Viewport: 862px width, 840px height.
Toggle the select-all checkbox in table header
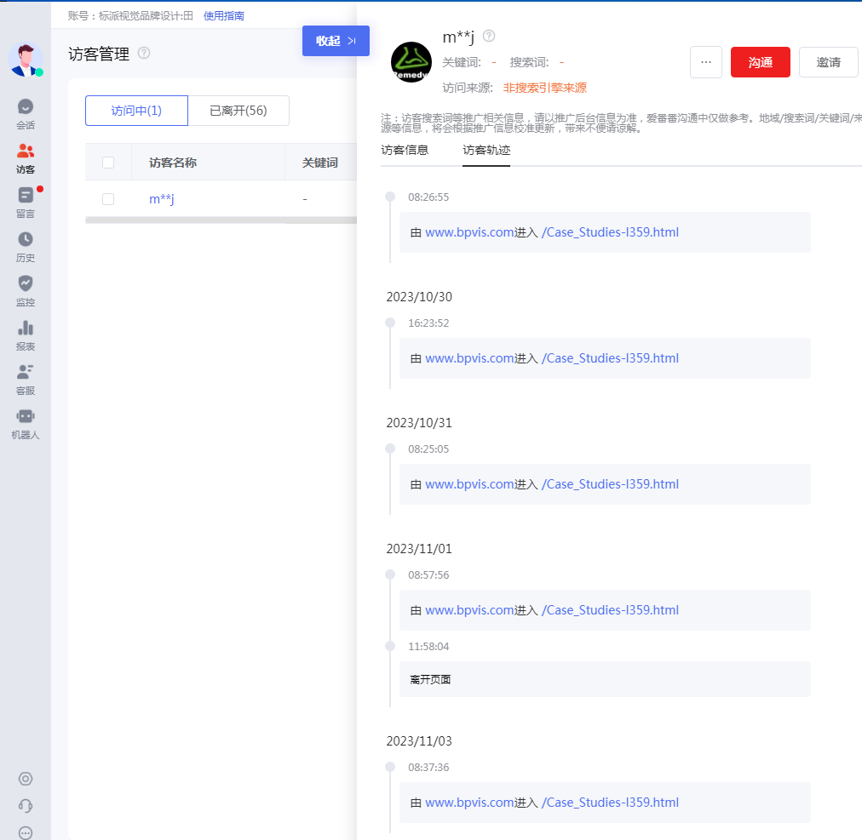point(108,162)
